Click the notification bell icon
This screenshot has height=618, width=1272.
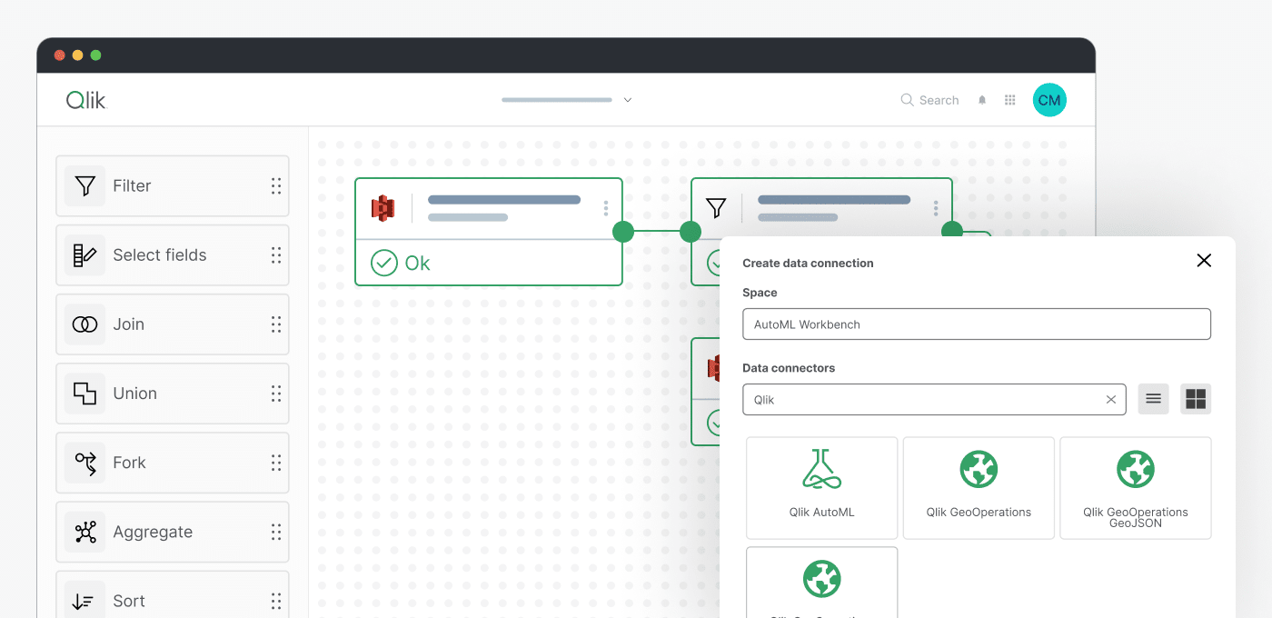coord(982,100)
